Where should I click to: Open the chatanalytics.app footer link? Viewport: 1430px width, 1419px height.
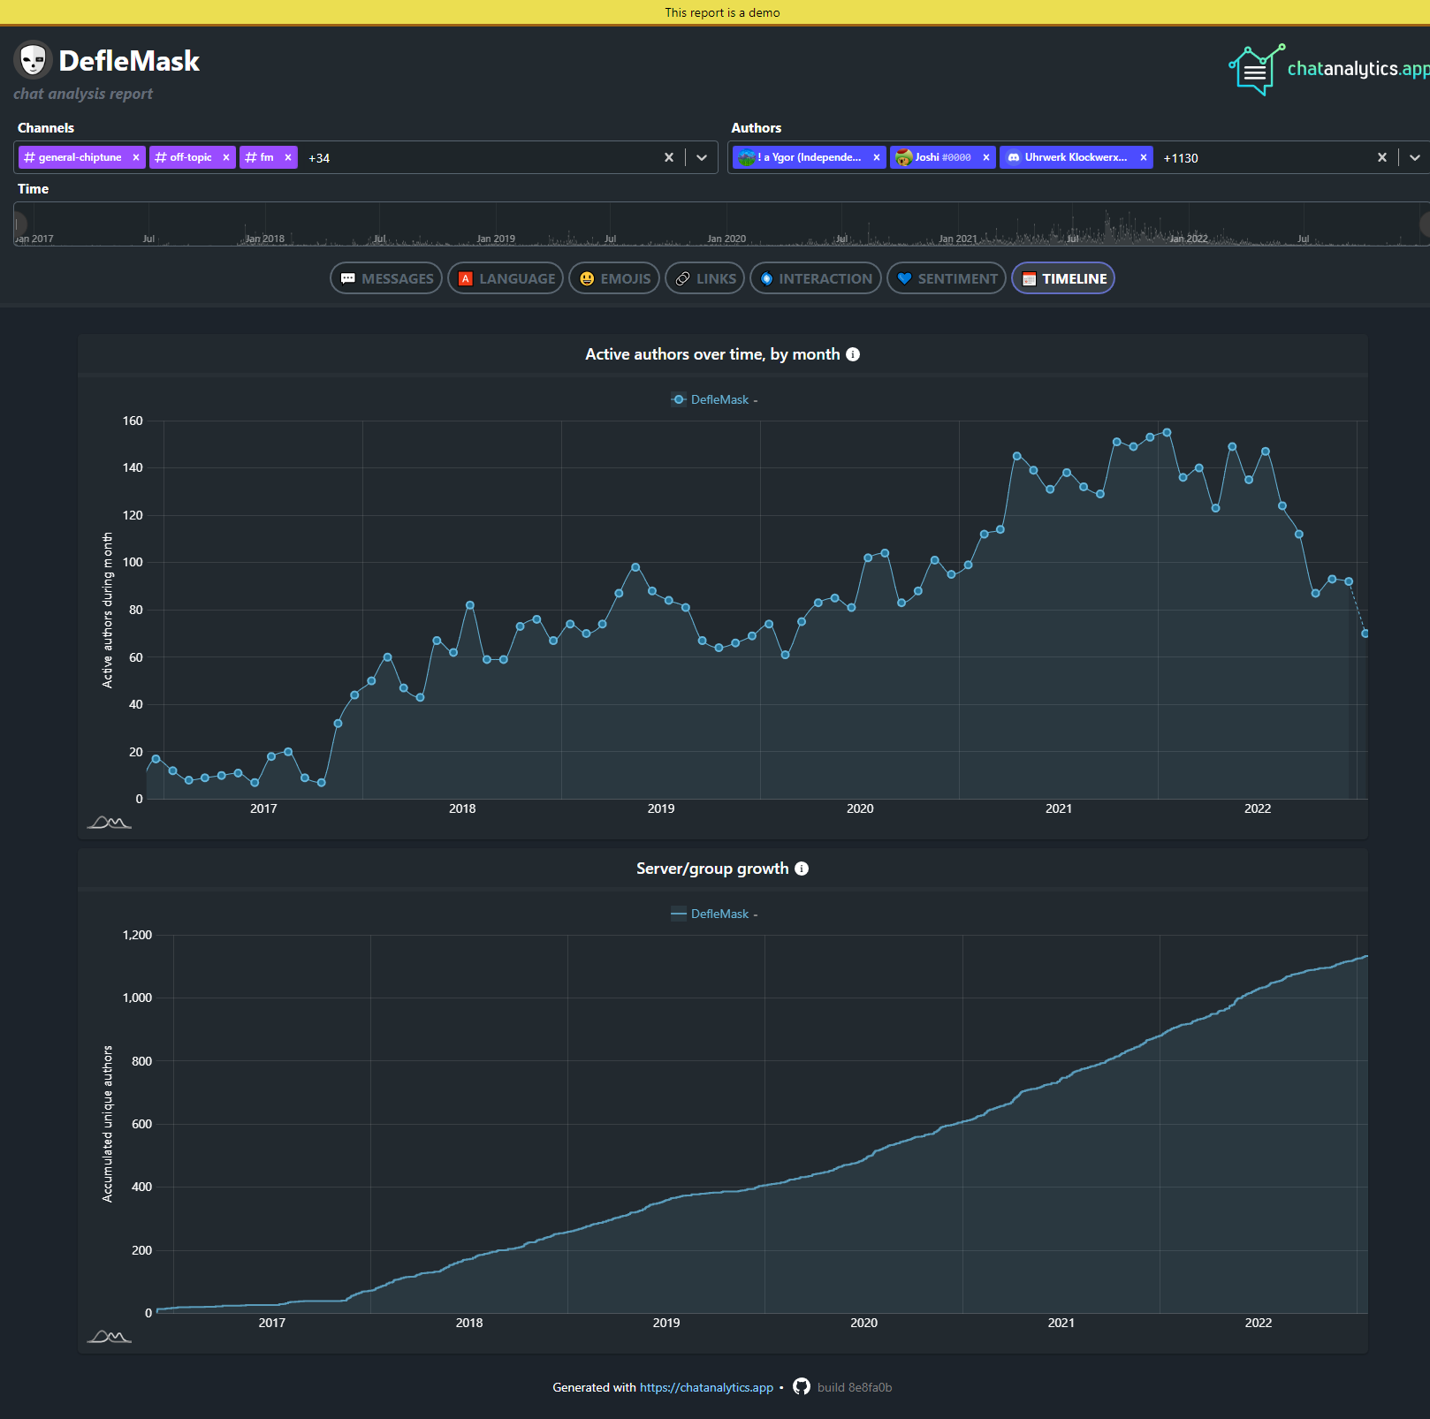tap(705, 1387)
